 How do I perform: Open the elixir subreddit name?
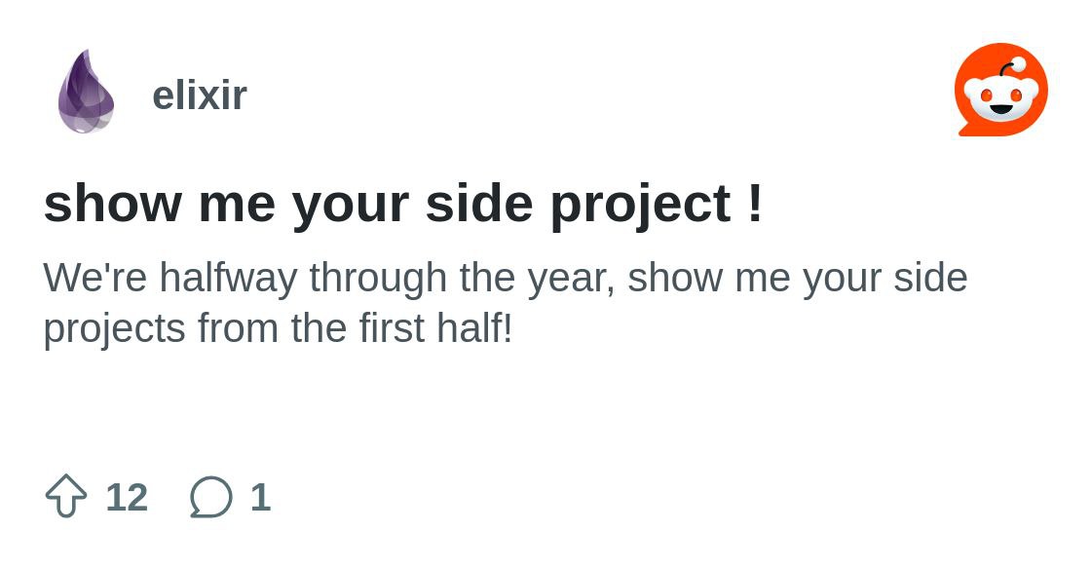200,95
